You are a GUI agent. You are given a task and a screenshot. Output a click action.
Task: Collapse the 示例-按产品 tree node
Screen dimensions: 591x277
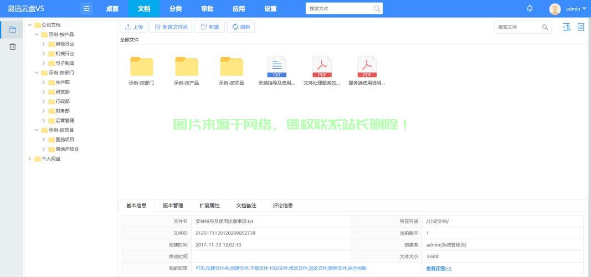tap(37, 34)
